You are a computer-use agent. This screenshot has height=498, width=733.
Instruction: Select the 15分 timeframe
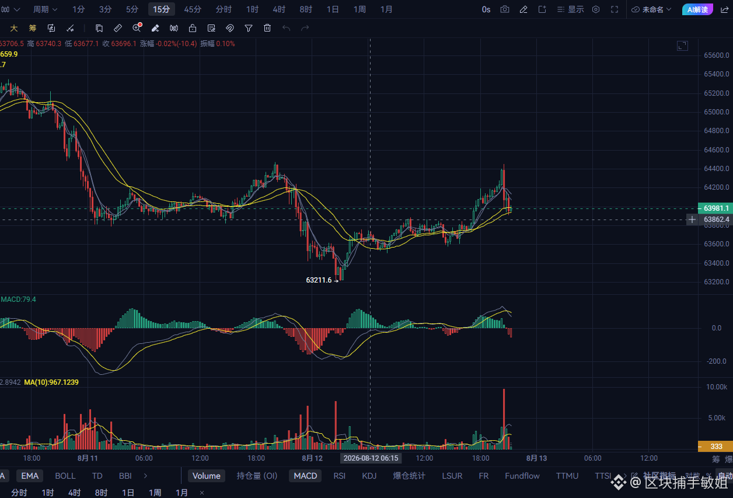coord(162,9)
